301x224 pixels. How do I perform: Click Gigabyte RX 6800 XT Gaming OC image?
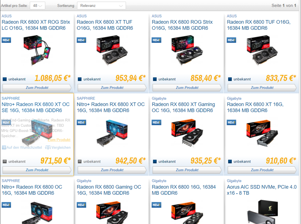click(187, 132)
